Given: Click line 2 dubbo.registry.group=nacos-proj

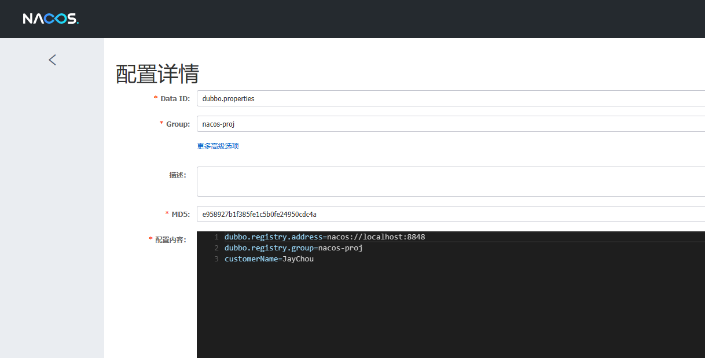Looking at the screenshot, I should click(293, 248).
